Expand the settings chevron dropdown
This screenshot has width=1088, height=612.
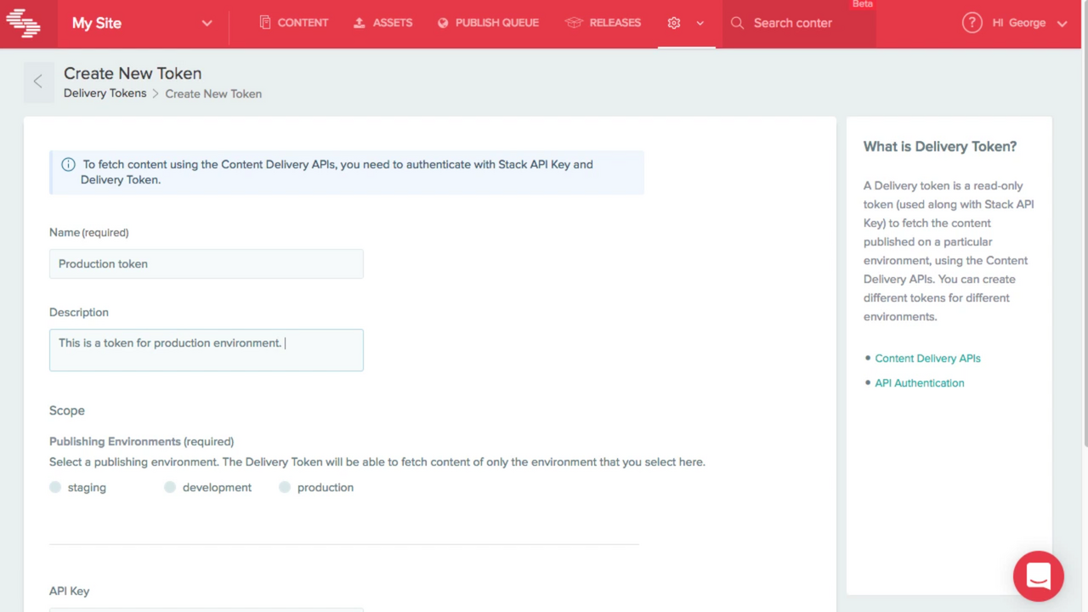coord(700,23)
